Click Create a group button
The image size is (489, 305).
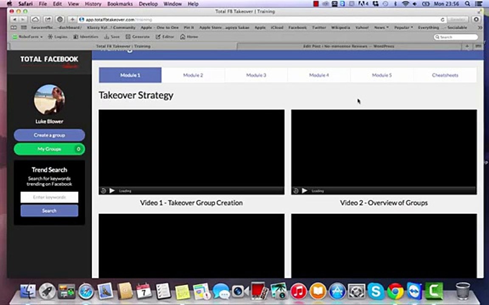49,135
